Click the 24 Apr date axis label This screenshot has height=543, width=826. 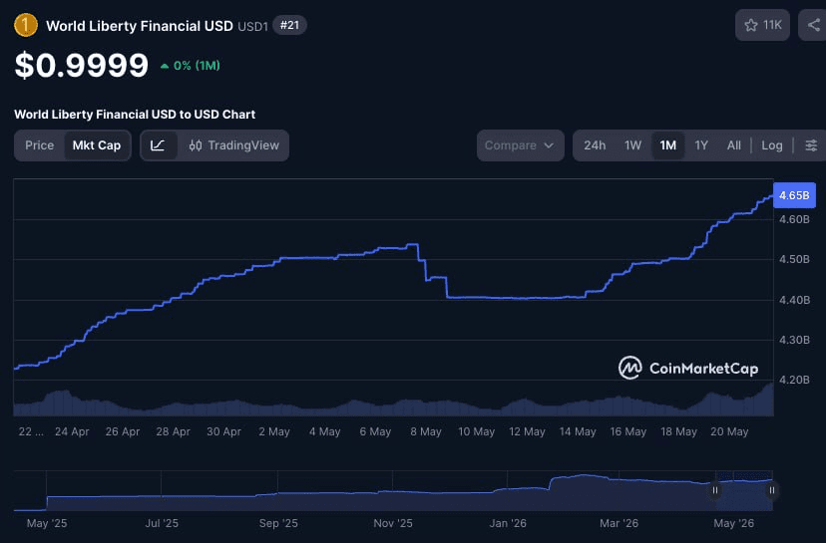tap(72, 431)
